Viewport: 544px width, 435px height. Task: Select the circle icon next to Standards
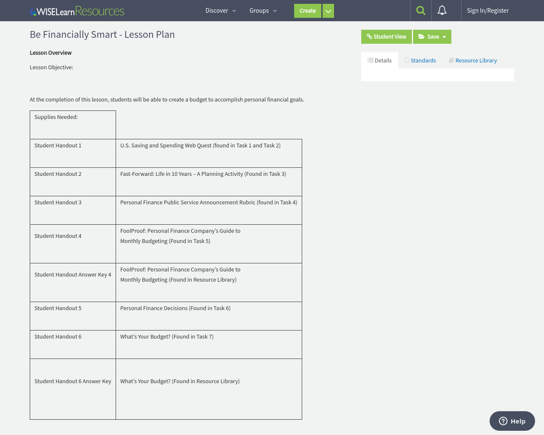(406, 60)
